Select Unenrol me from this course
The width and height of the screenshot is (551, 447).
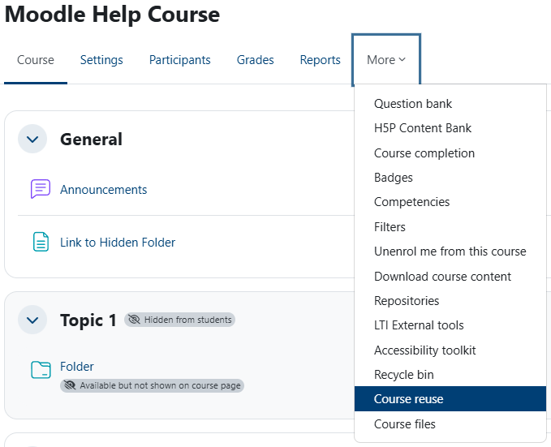point(450,251)
